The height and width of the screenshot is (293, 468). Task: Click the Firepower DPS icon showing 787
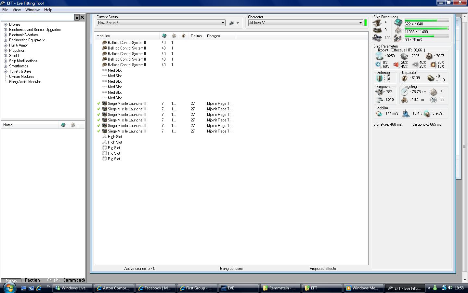click(x=379, y=92)
